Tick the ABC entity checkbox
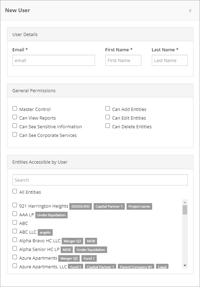 [15, 223]
